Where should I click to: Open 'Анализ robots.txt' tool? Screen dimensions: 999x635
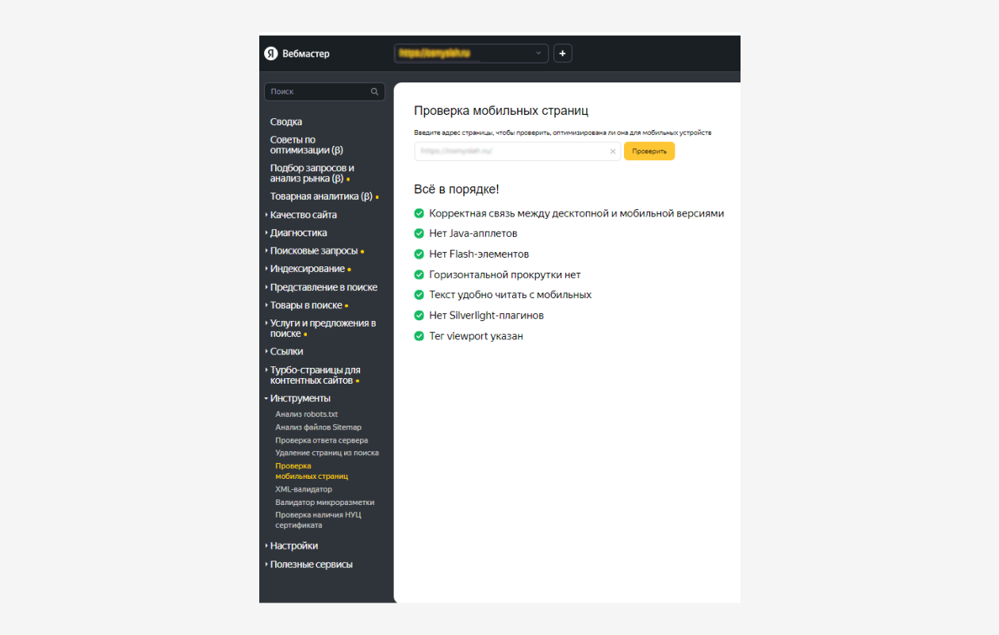(307, 415)
